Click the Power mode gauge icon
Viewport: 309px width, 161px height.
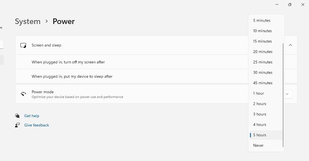23,94
